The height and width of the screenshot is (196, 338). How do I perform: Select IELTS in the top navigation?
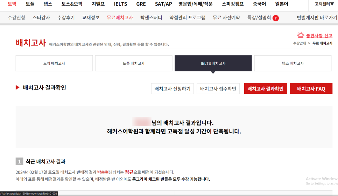[120, 4]
